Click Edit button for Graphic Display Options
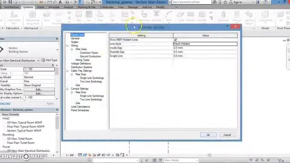This screenshot has width=290, height=163. pyautogui.click(x=39, y=94)
